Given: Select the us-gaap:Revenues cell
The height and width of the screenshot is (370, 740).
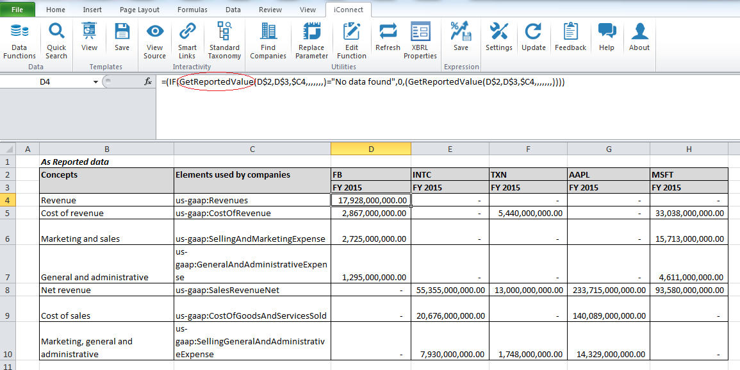Looking at the screenshot, I should 252,200.
